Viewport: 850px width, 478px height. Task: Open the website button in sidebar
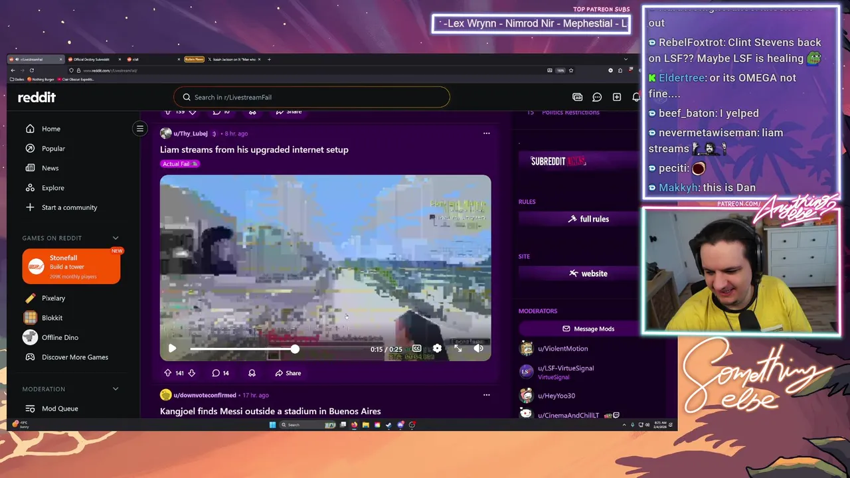pos(588,274)
